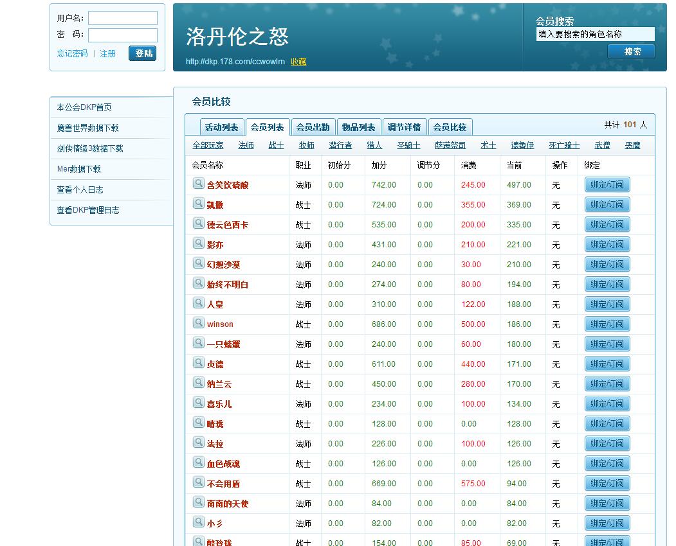Viewport: 676px width, 546px height.
Task: Click the 搜索 search button
Action: coord(632,51)
